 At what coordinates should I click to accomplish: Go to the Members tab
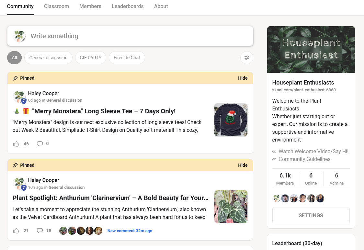[90, 6]
